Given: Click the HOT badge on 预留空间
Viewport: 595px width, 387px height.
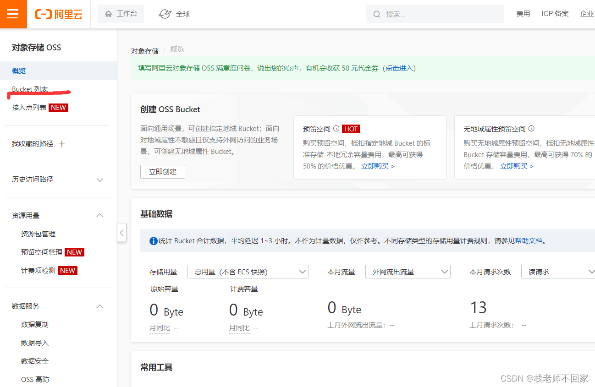Looking at the screenshot, I should (351, 129).
